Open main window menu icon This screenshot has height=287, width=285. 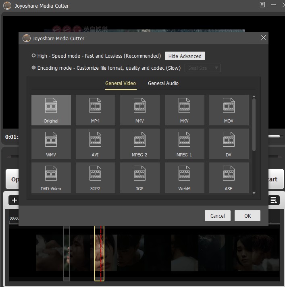pyautogui.click(x=262, y=5)
